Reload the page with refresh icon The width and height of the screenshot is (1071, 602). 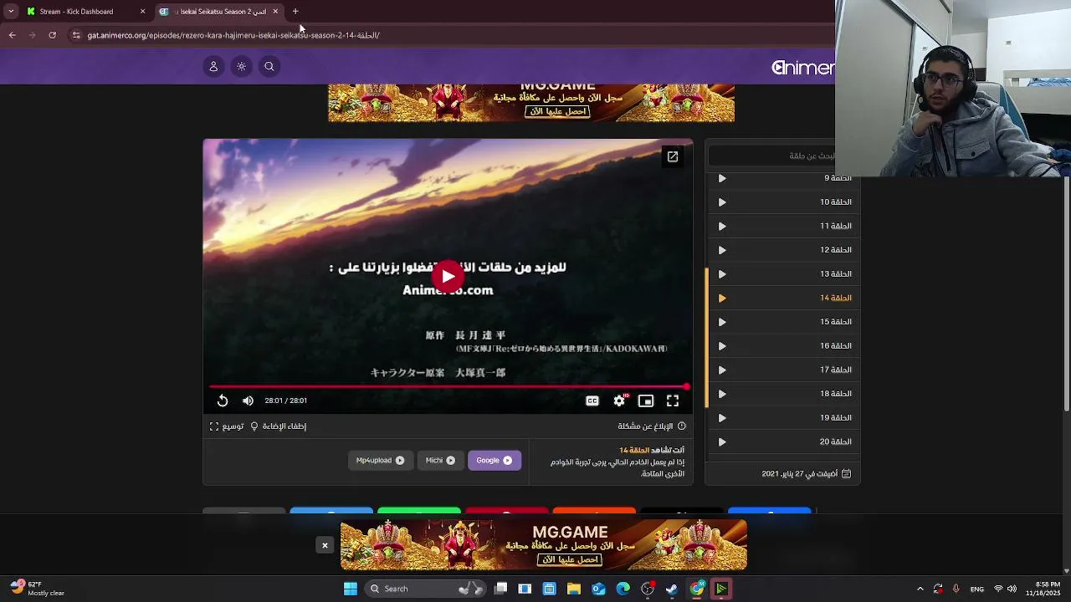pyautogui.click(x=52, y=35)
